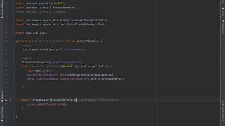The height and width of the screenshot is (126, 225).
Task: Click the fold end marker on line 28
Action: coord(15,108)
